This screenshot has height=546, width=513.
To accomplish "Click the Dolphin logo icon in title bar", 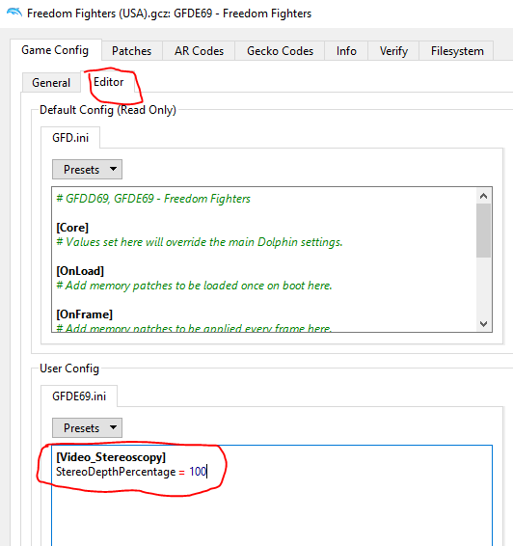I will point(14,13).
